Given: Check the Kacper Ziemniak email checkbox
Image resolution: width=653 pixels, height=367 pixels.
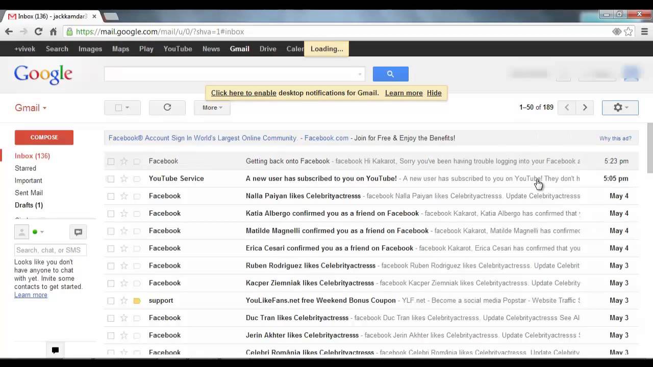Looking at the screenshot, I should click(111, 283).
